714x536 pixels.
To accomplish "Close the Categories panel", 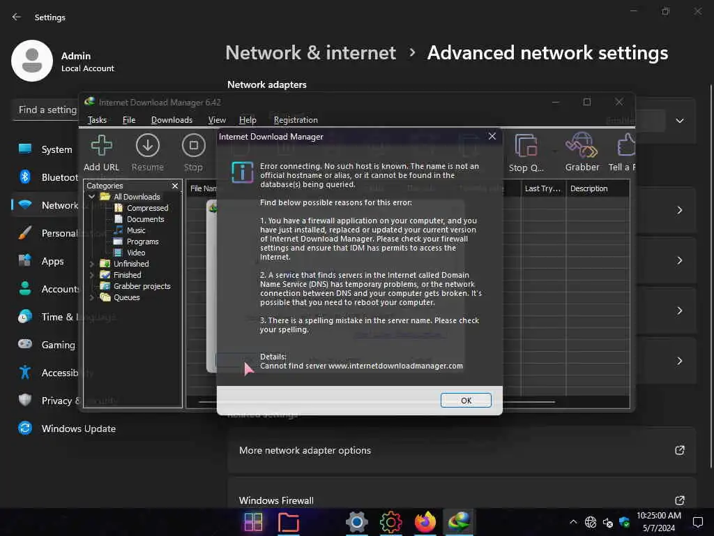I will tap(175, 186).
